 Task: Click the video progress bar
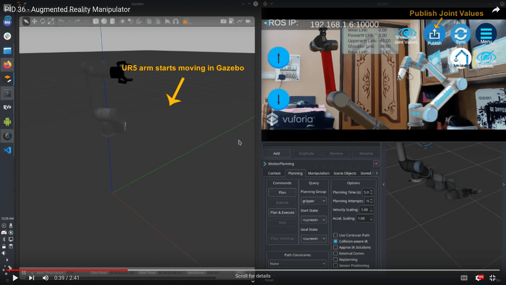pyautogui.click(x=253, y=270)
